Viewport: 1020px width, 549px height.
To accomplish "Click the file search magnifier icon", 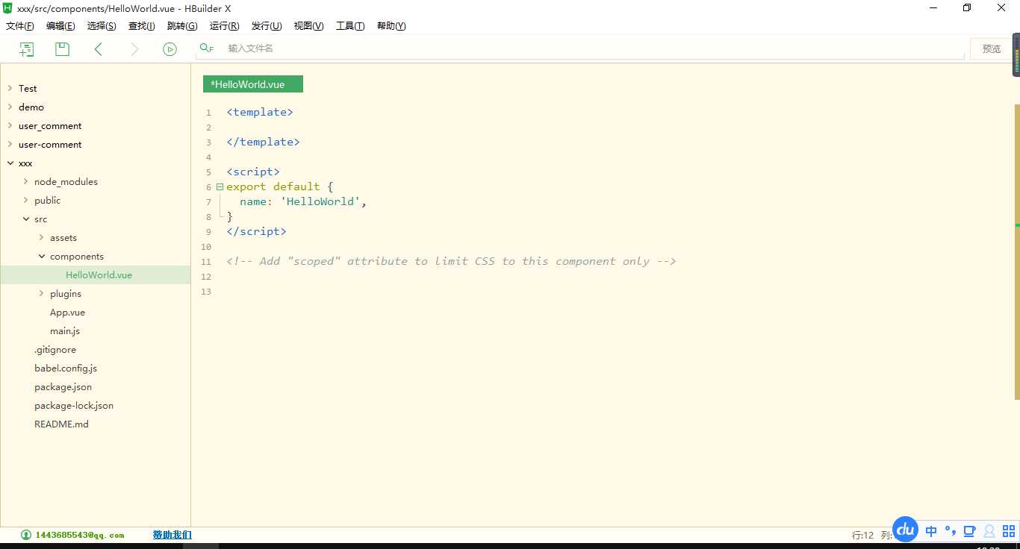I will coord(207,48).
